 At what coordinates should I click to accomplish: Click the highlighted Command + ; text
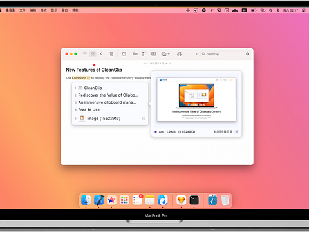[x=80, y=78]
